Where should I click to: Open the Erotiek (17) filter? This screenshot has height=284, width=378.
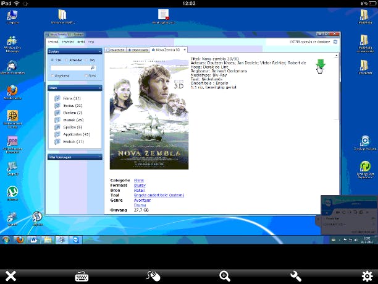(69, 142)
